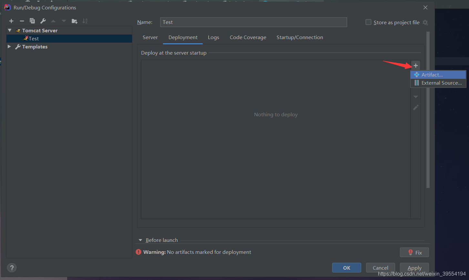
Task: Go to Code Coverage tab
Action: pyautogui.click(x=248, y=37)
